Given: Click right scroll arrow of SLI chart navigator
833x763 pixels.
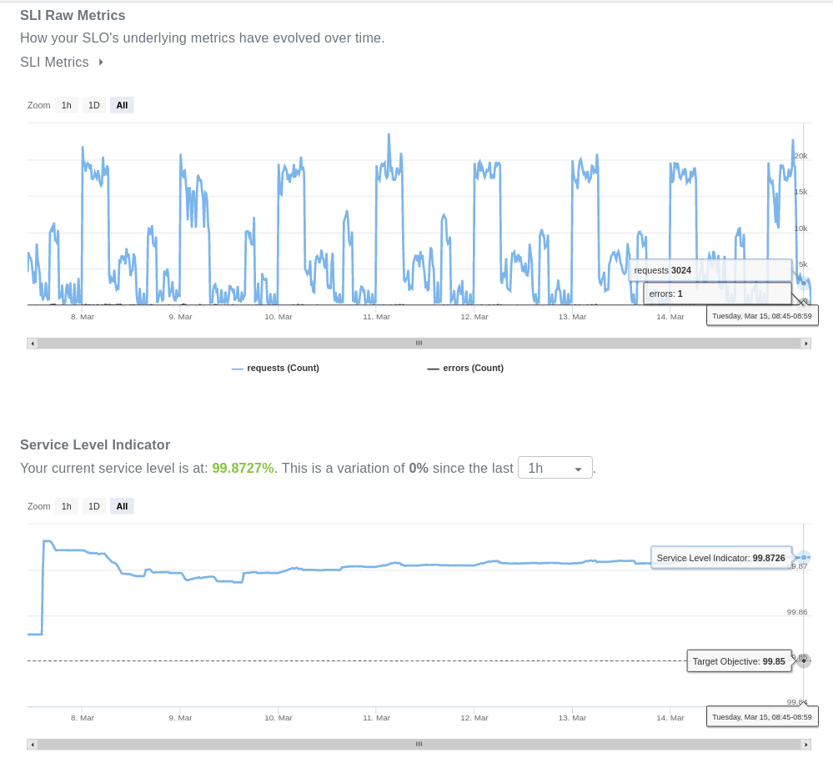Looking at the screenshot, I should (805, 744).
